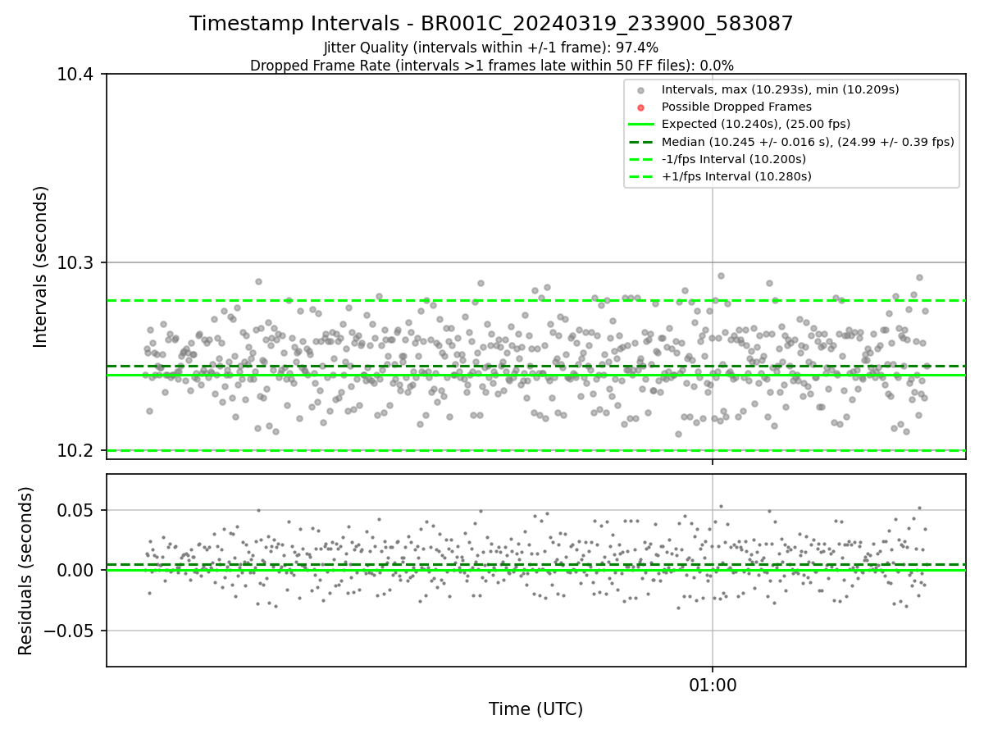This screenshot has width=984, height=738.
Task: Click the "Dropped Frame Rate" subtitle line
Action: [491, 66]
